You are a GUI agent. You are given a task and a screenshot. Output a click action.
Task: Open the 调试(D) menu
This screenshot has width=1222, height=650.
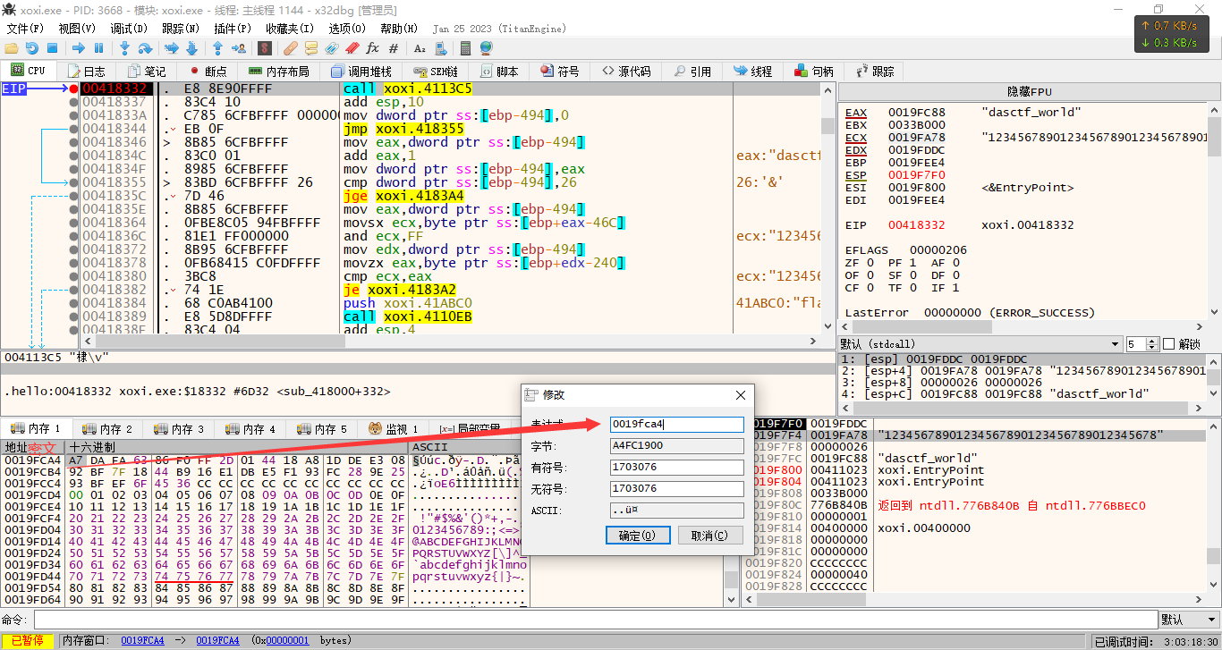point(129,29)
